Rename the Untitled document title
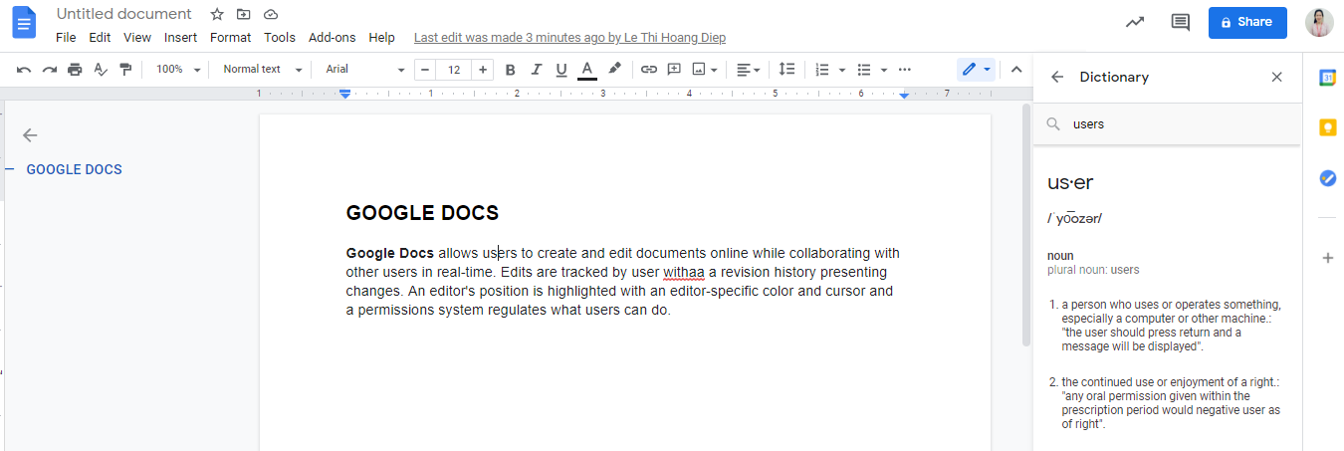The image size is (1344, 451). coord(124,14)
